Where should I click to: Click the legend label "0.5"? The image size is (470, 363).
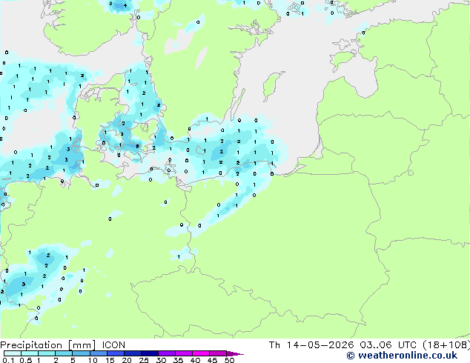point(26,360)
